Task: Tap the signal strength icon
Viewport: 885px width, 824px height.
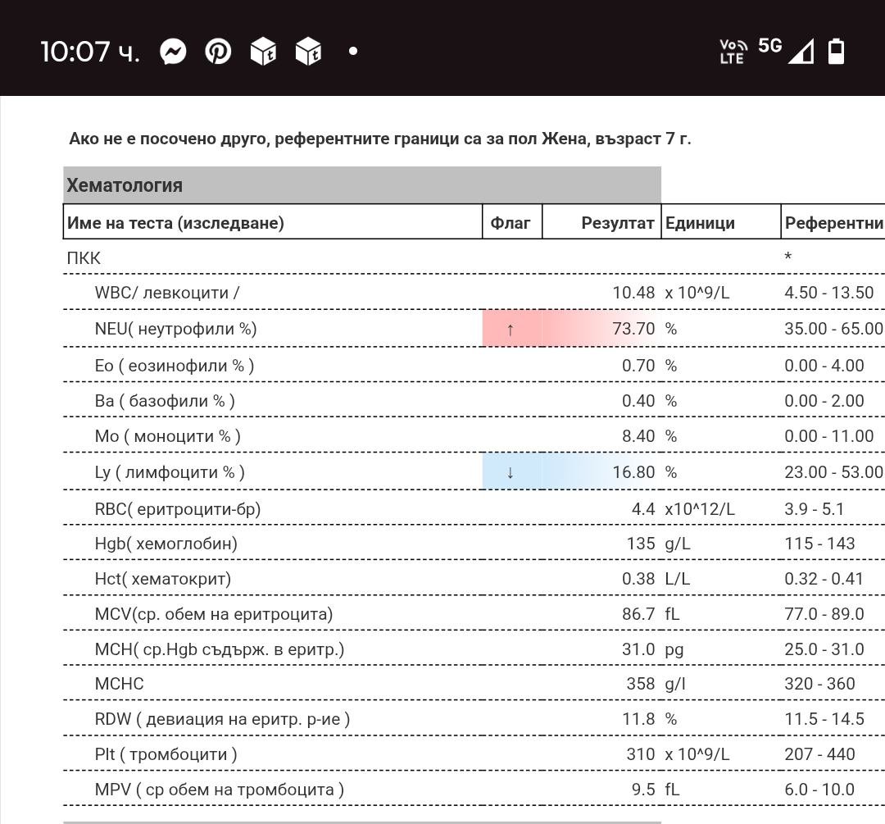Action: coord(801,51)
